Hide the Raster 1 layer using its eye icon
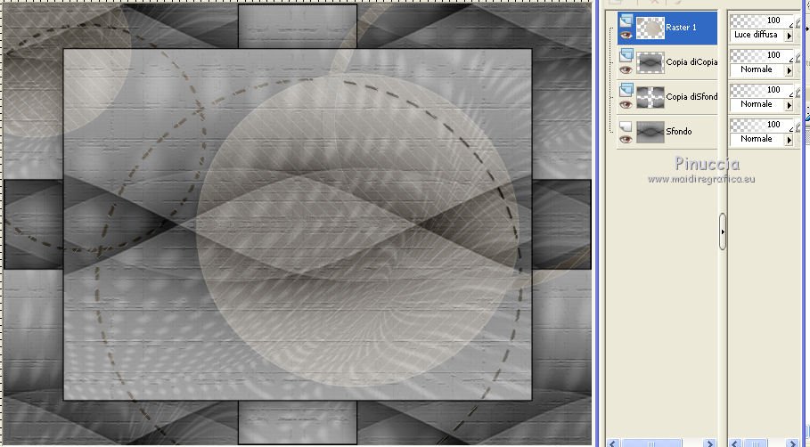This screenshot has height=447, width=810. tap(626, 36)
